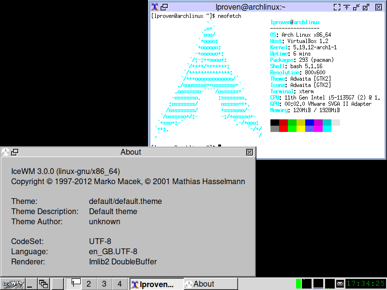The width and height of the screenshot is (387, 290).
Task: Minimize the lproven@archlinux terminal window
Action: coord(356,7)
